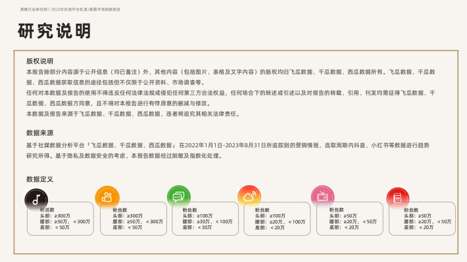
Task: Click the red notebook icon
Action: (x=397, y=198)
